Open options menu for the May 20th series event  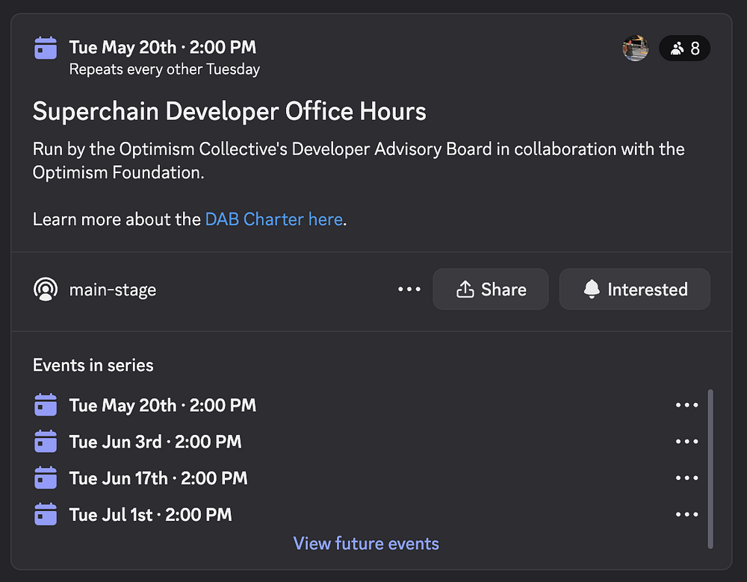click(x=686, y=405)
